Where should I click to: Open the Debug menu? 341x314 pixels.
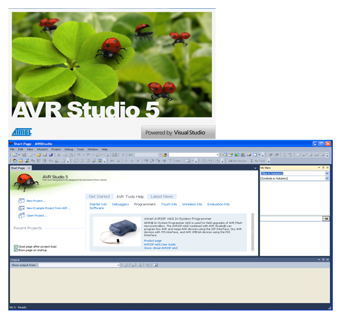(x=69, y=149)
